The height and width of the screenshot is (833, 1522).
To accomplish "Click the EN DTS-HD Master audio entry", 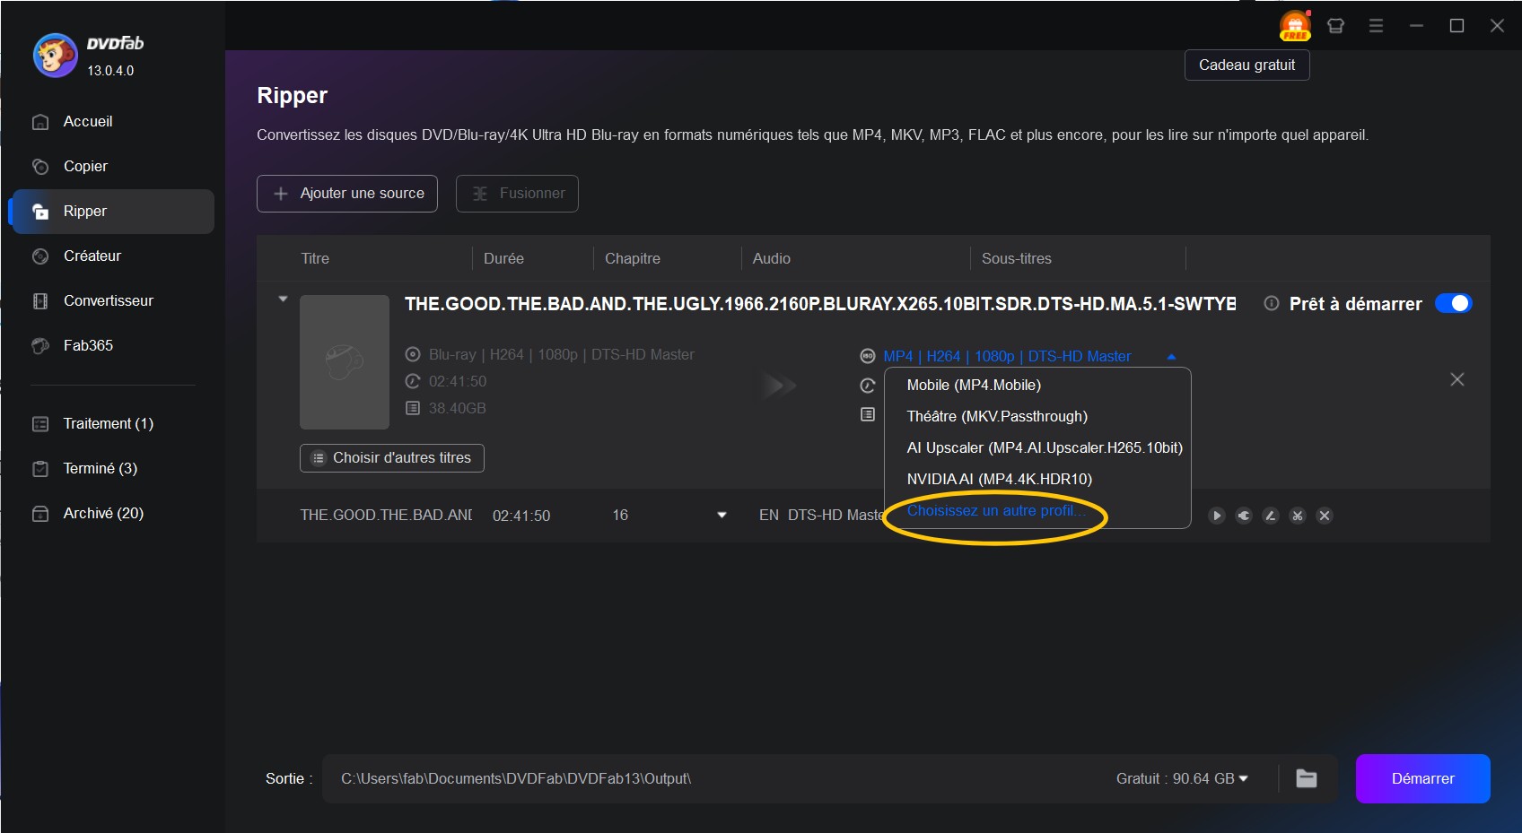I will (821, 516).
